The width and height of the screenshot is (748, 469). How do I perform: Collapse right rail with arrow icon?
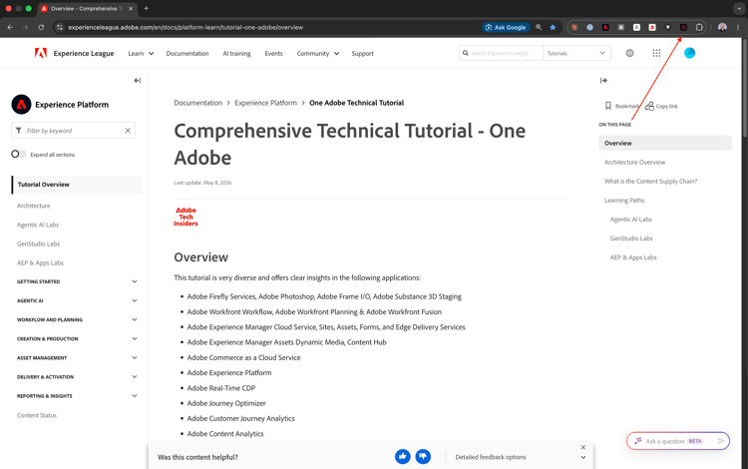(603, 80)
